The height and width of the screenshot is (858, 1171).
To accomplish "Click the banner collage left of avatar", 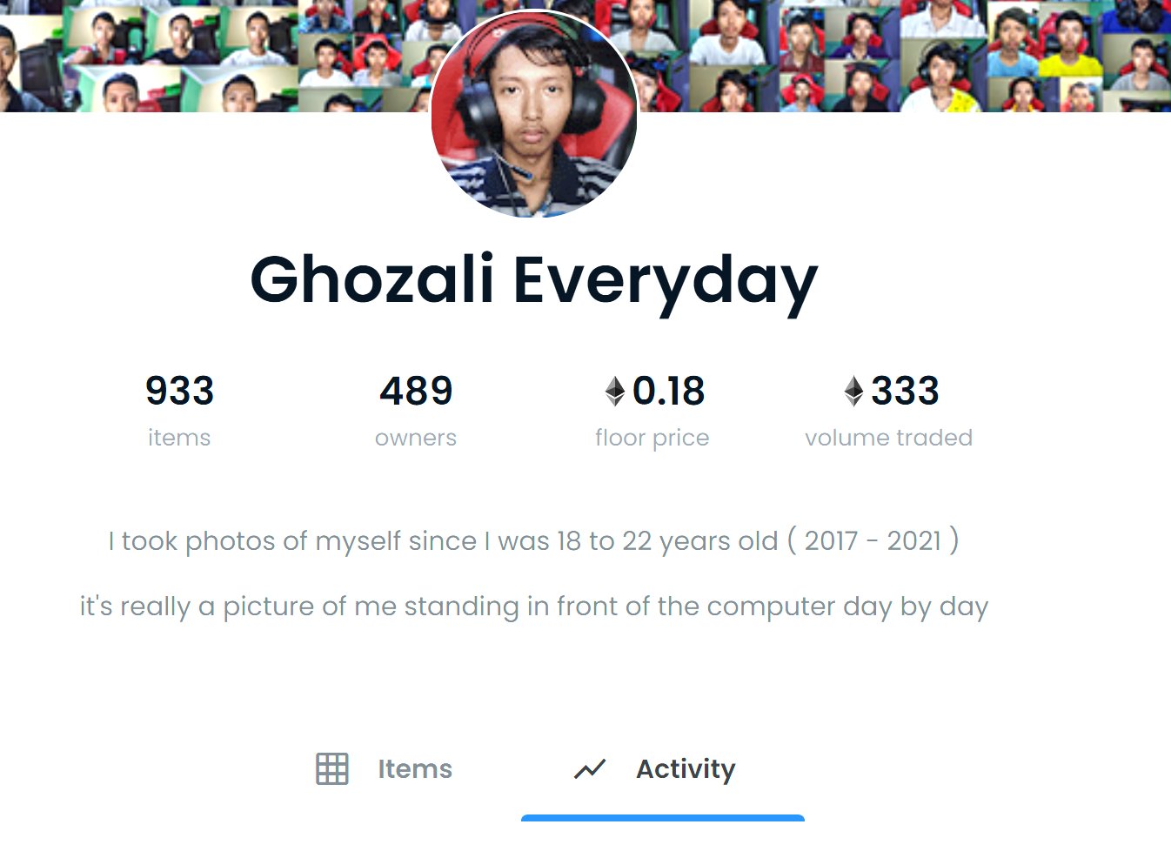I will click(215, 56).
